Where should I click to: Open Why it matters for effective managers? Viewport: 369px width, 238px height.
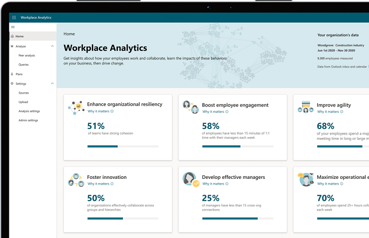coord(213,184)
